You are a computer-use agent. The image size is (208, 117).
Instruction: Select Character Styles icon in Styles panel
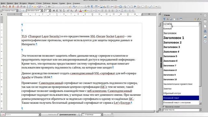coord(168,19)
